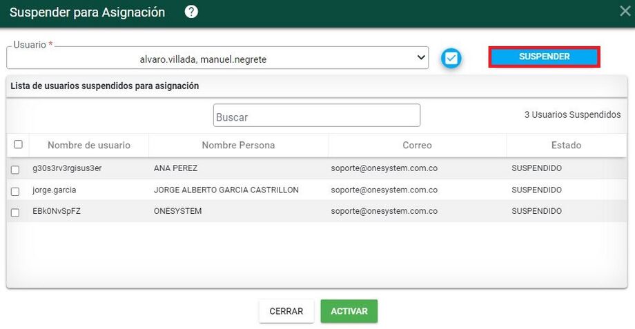This screenshot has height=329, width=635.
Task: Select the JORGE ALBERTO GARCIA CASTRILLON row
Action: [x=226, y=190]
